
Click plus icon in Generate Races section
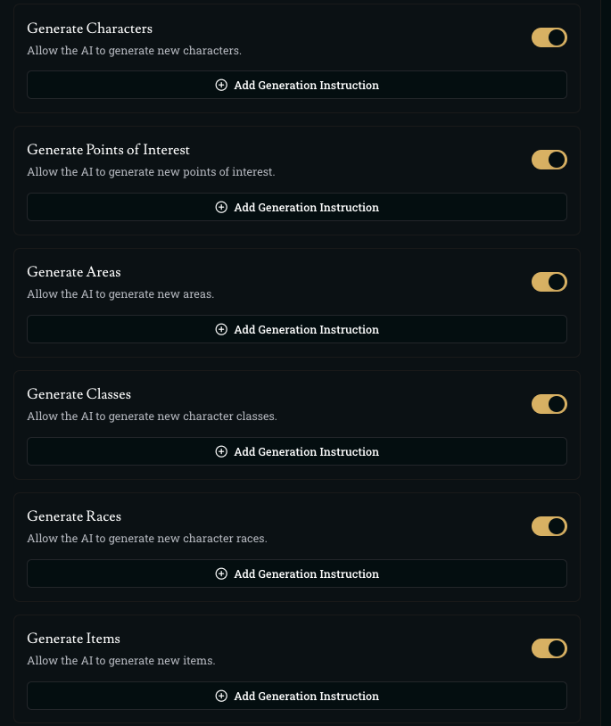click(221, 574)
